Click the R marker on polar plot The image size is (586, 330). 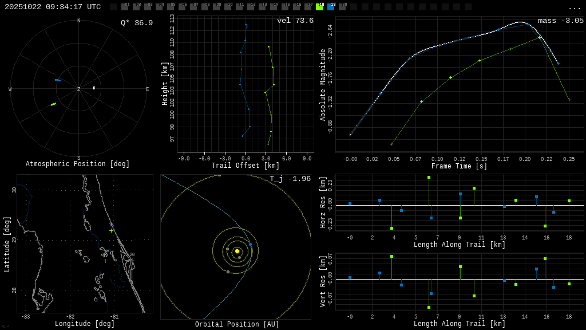point(94,88)
